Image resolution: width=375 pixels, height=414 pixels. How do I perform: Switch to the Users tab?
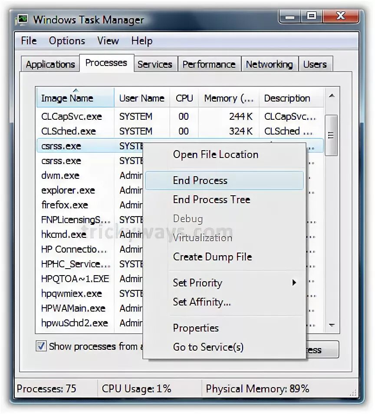(315, 64)
